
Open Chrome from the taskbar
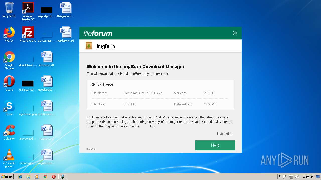point(45,177)
